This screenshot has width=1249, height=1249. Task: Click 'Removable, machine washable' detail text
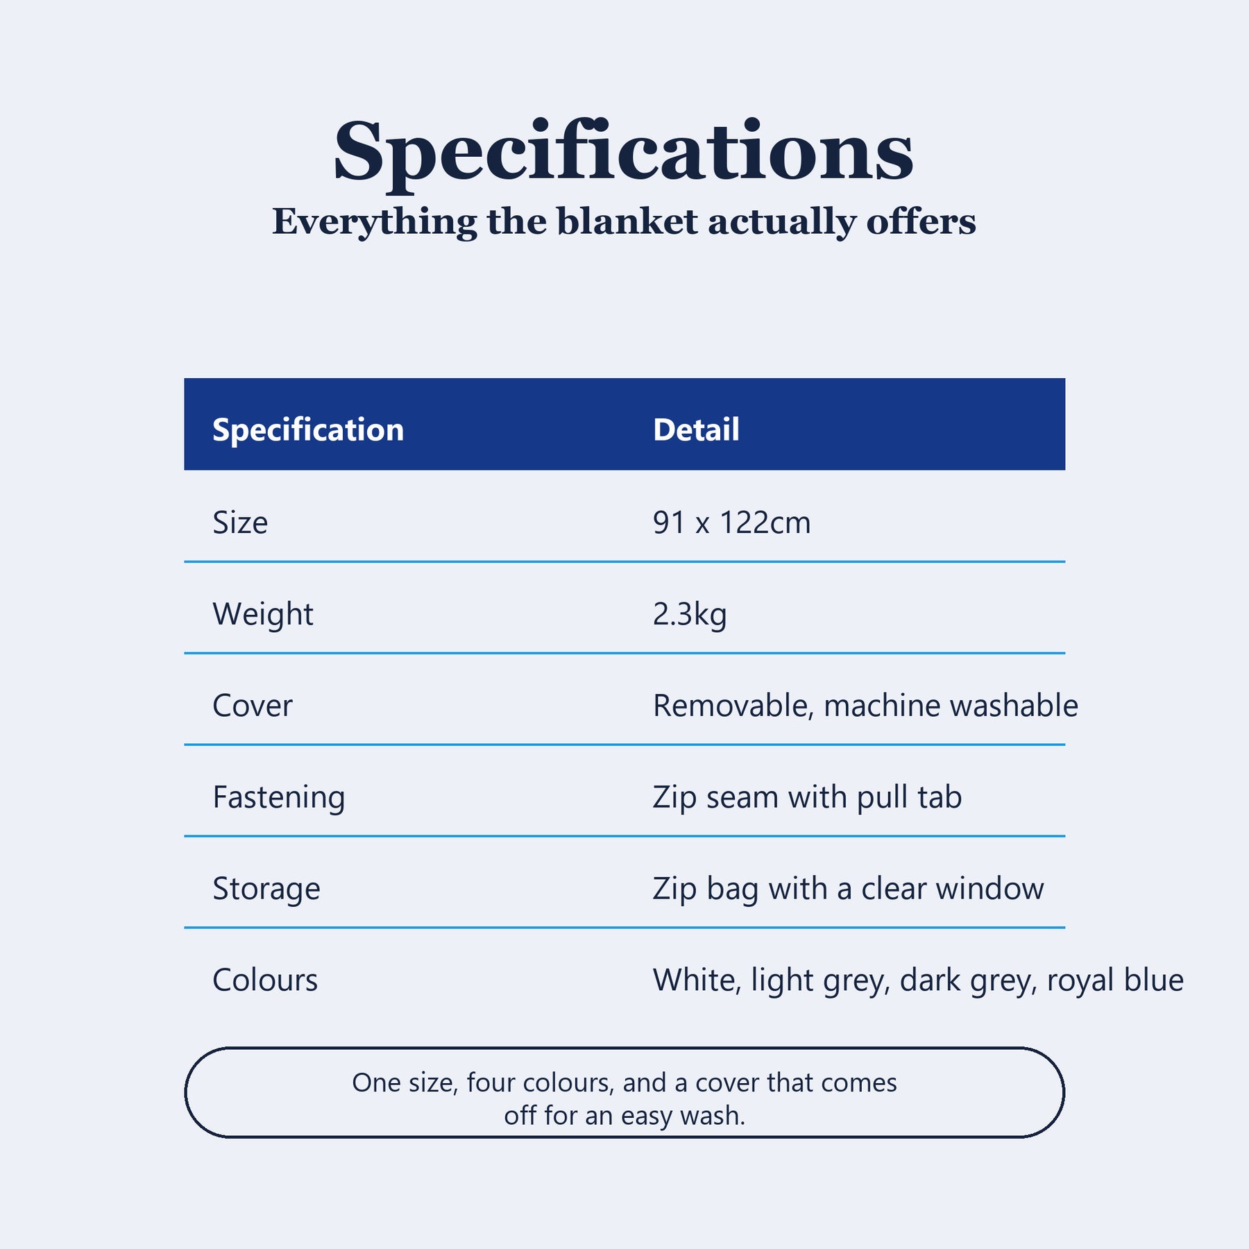coord(865,706)
